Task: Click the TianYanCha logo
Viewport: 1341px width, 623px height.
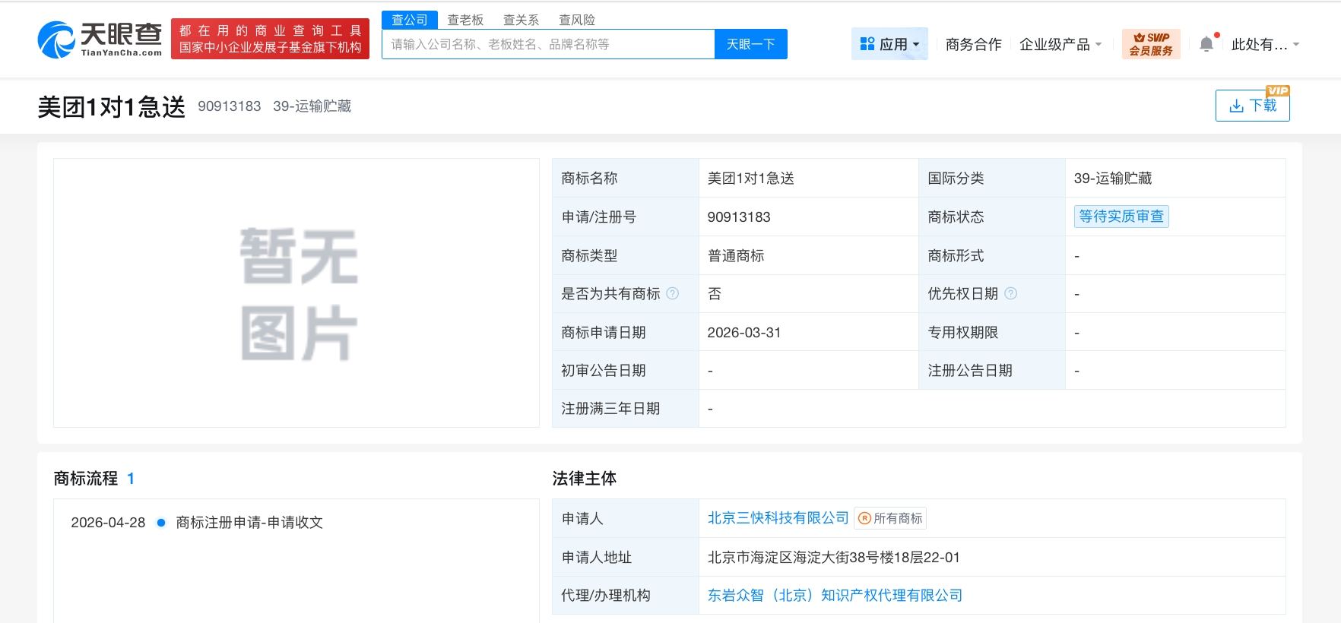Action: click(x=100, y=40)
